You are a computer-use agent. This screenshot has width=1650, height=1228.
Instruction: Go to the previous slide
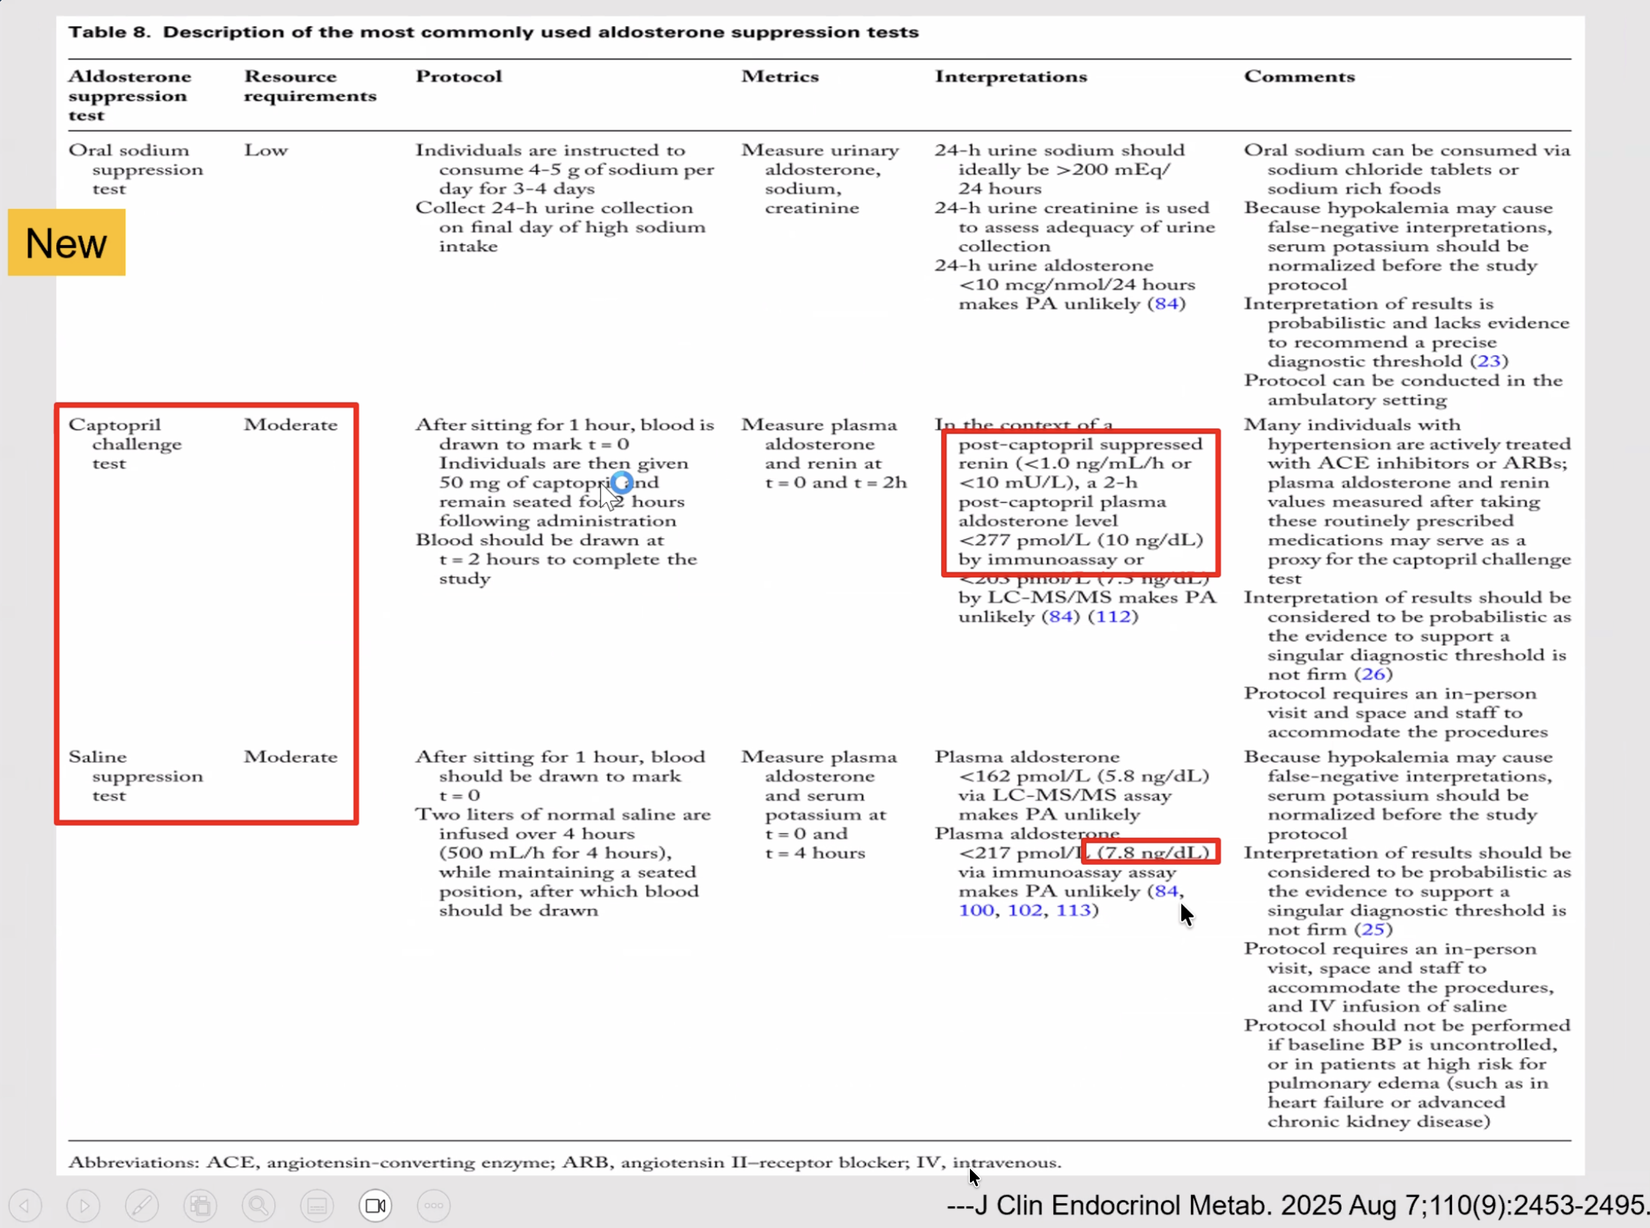click(25, 1206)
